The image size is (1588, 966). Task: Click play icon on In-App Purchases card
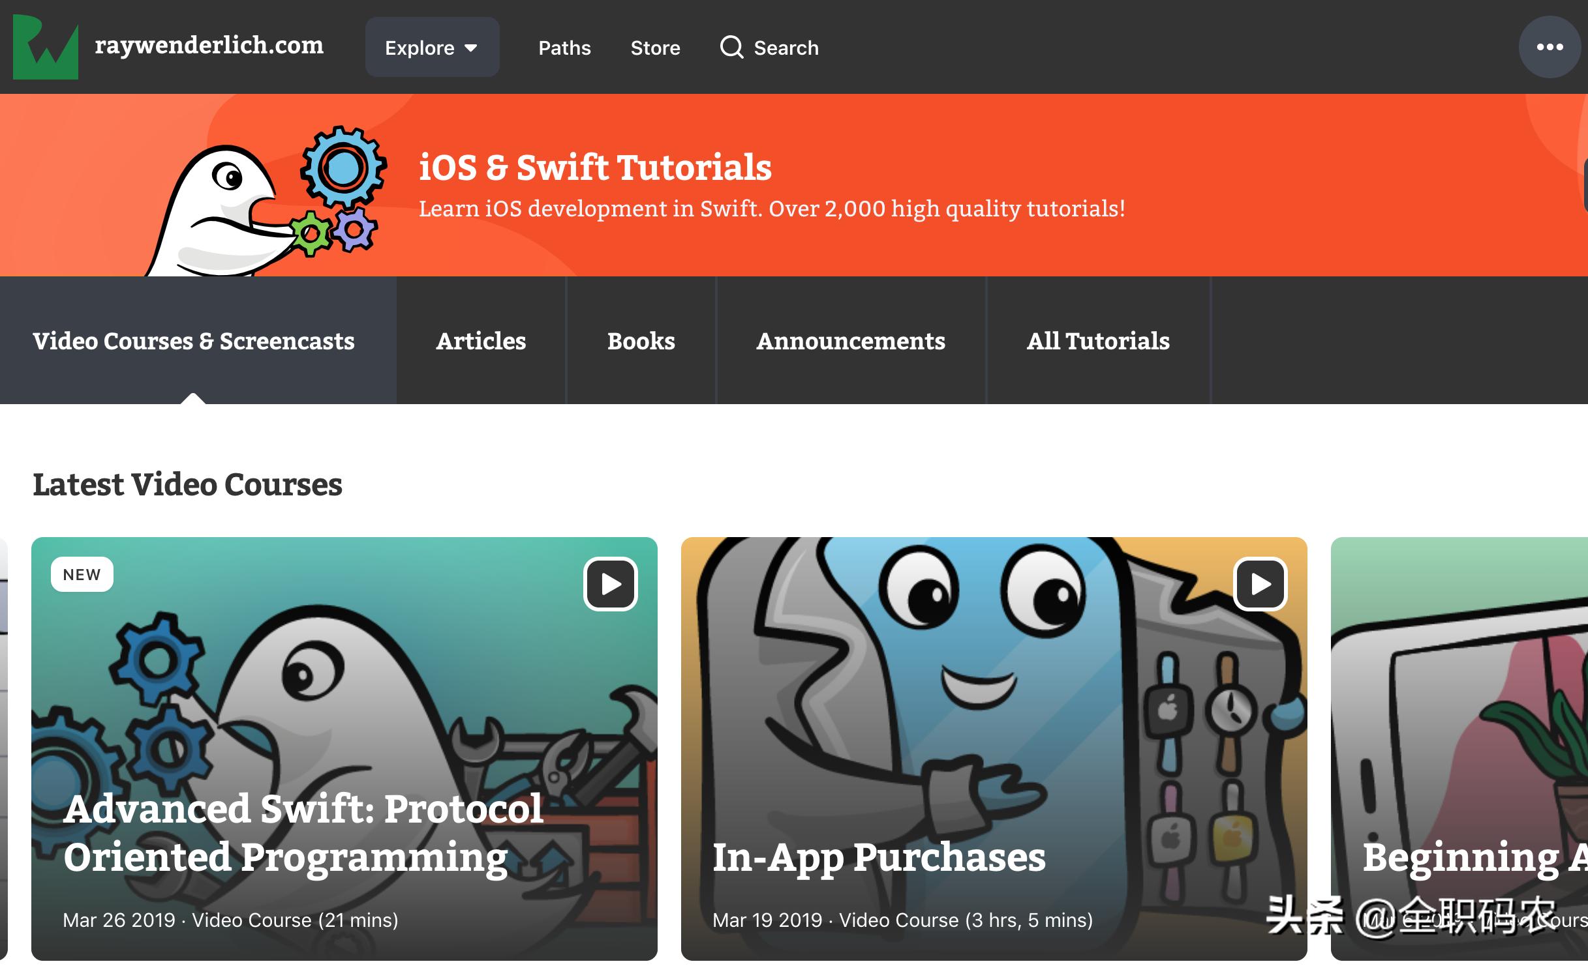point(1260,584)
